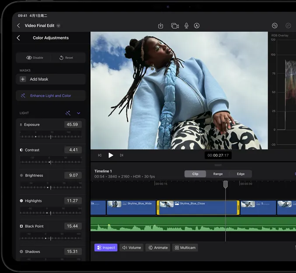Click the undo arrow icon

coord(275,26)
